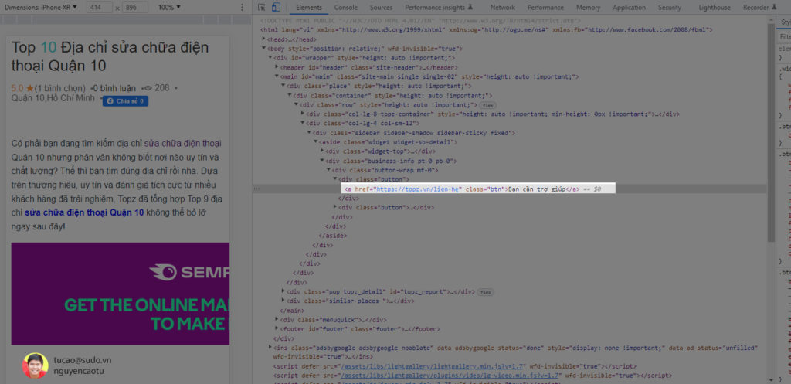Screen dimensions: 791x384
Task: Click the Facebook share button
Action: click(126, 101)
